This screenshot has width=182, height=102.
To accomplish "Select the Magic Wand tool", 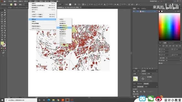I will coord(2,12).
